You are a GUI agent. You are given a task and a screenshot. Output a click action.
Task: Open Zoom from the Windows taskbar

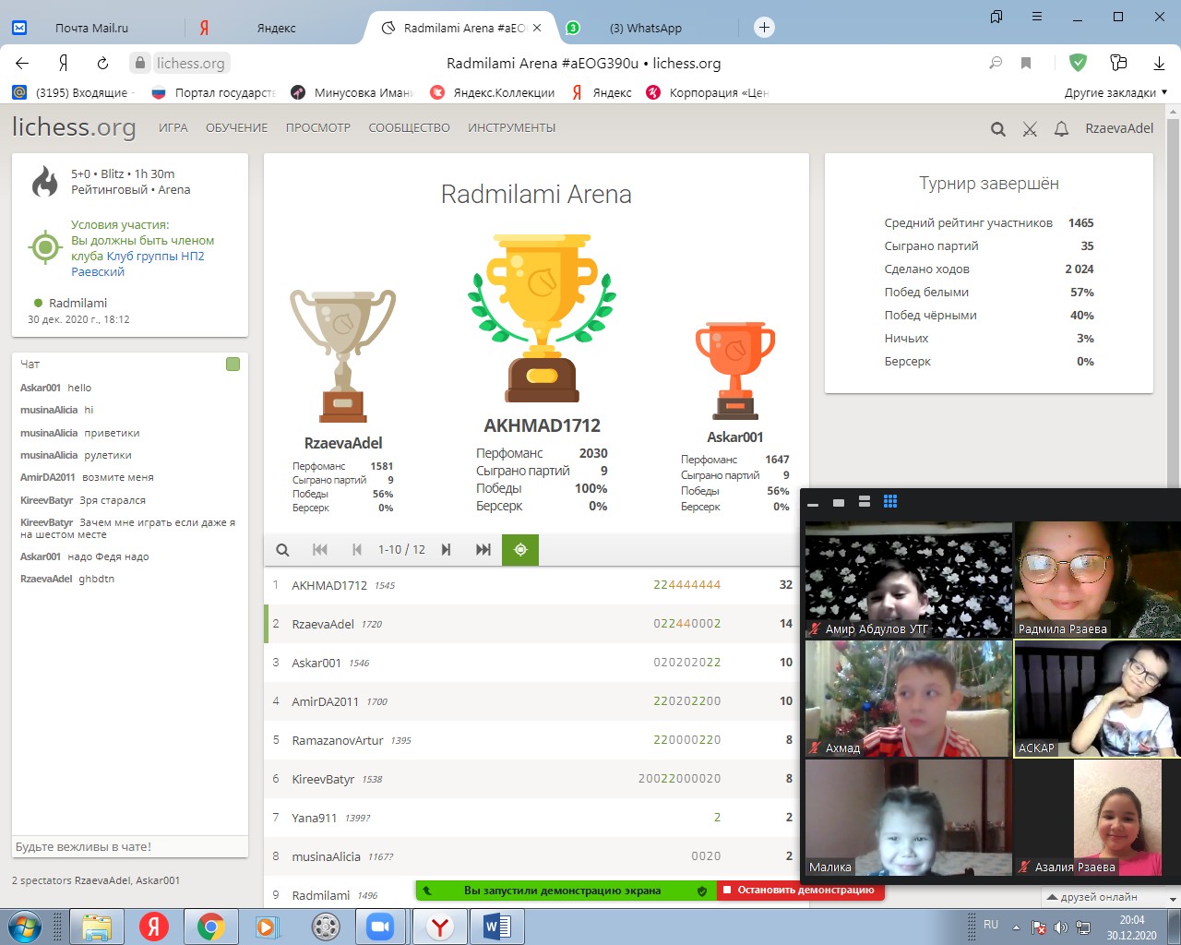(x=380, y=927)
